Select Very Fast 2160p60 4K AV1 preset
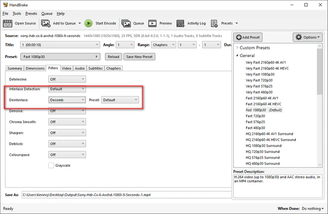 click(266, 62)
